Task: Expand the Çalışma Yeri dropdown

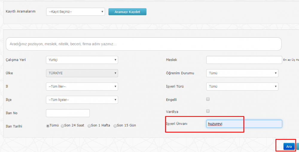Action: point(82,60)
